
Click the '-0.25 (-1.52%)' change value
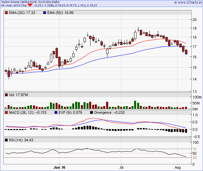click(x=44, y=5)
